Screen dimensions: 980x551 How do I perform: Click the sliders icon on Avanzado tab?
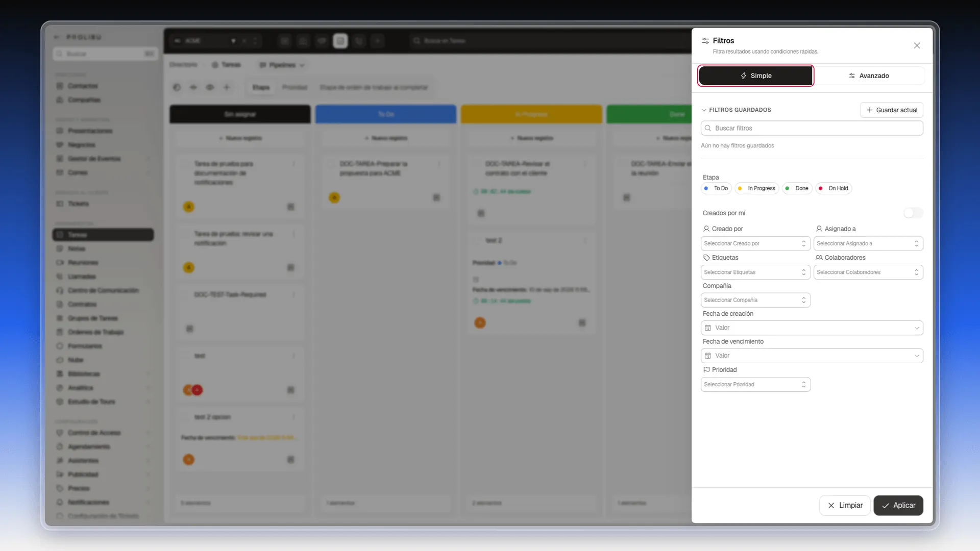852,76
